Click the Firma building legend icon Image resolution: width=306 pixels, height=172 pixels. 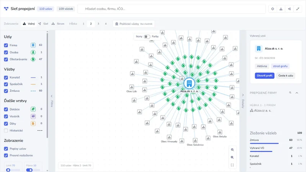[x=33, y=45]
